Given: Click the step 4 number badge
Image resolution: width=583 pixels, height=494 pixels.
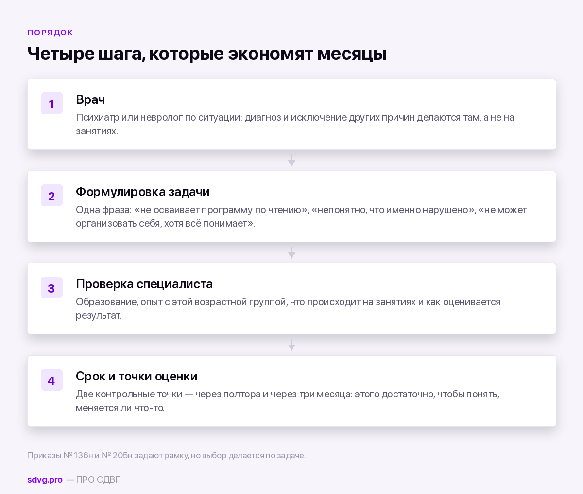Looking at the screenshot, I should pyautogui.click(x=51, y=380).
